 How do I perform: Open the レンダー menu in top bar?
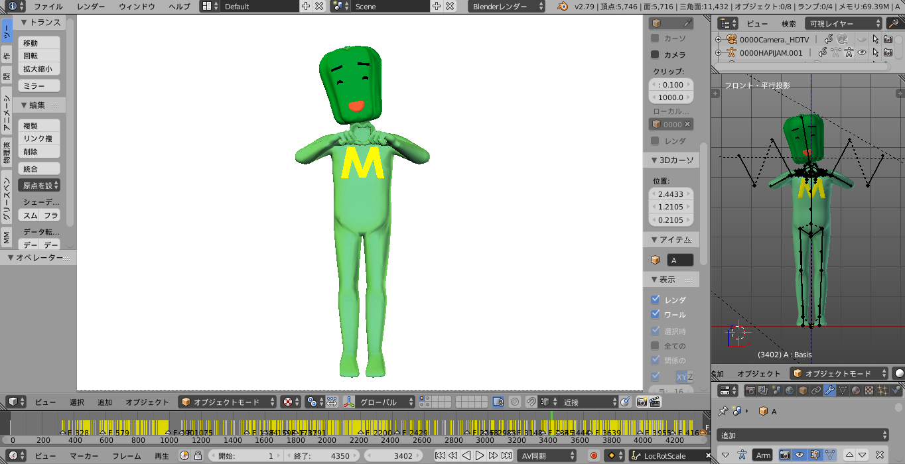[91, 7]
